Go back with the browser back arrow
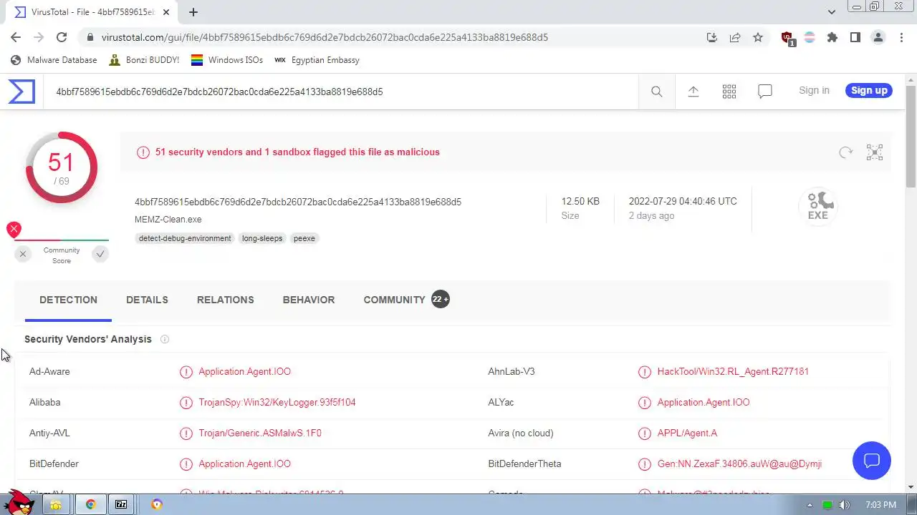 point(16,37)
